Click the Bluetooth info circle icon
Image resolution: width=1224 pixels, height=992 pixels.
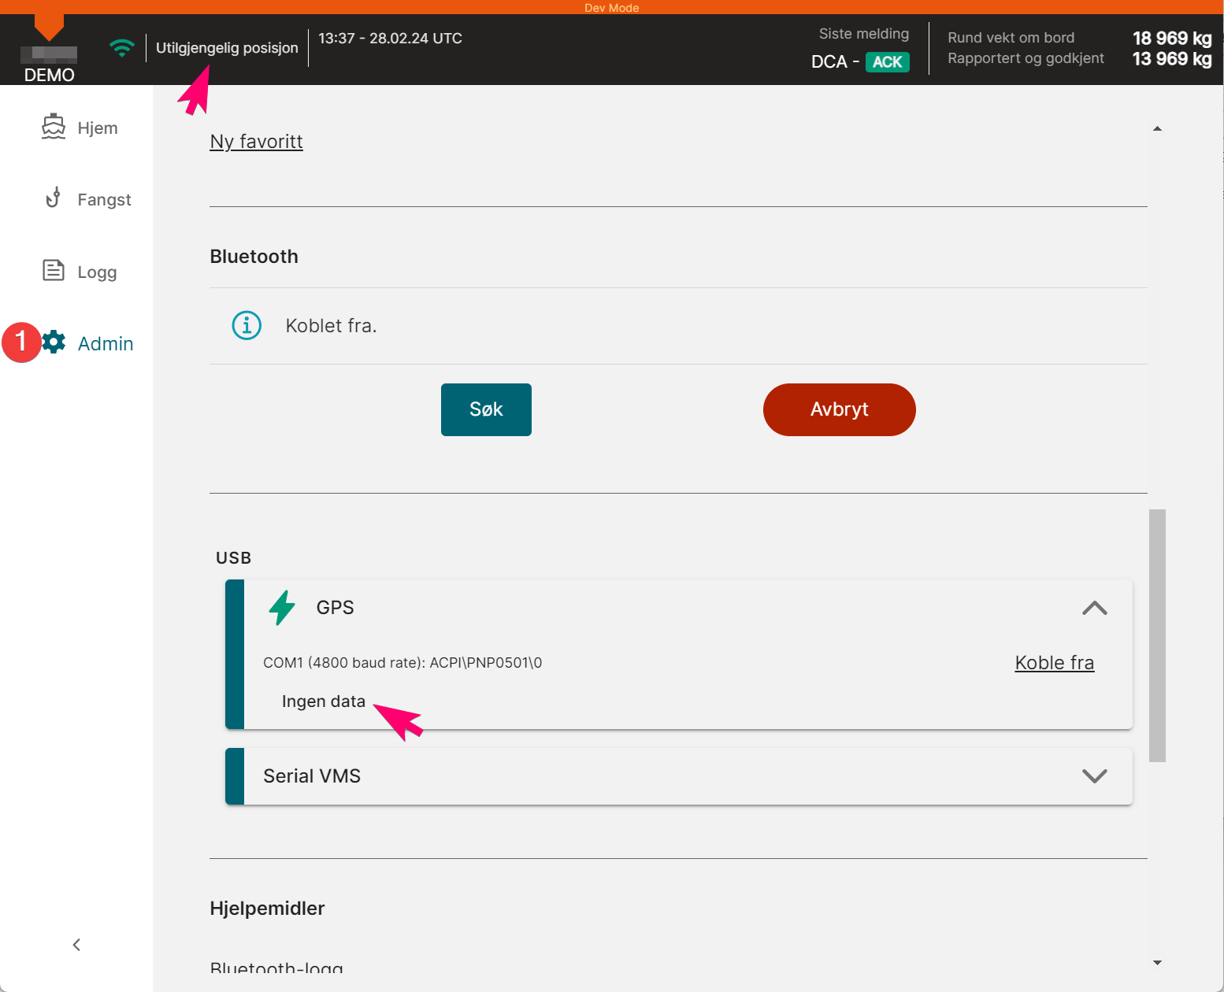point(247,324)
